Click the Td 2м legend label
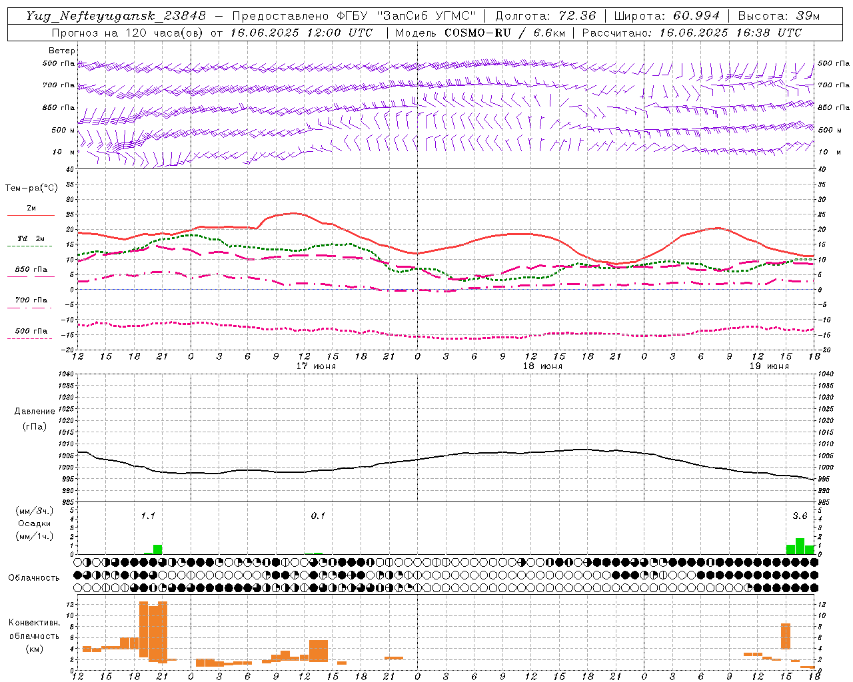853x682 pixels. (31, 238)
